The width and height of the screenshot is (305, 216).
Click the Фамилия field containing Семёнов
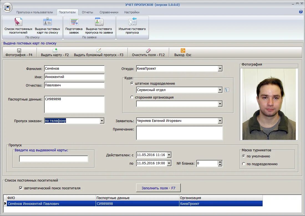[x=74, y=69]
